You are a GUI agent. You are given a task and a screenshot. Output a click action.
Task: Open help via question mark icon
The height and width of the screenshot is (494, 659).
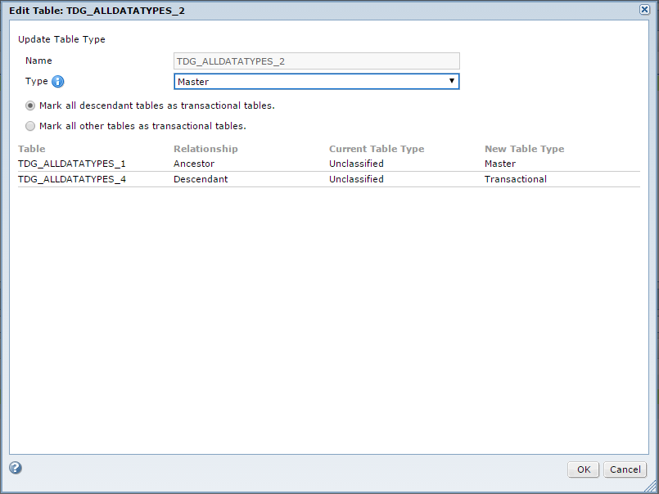(x=16, y=468)
